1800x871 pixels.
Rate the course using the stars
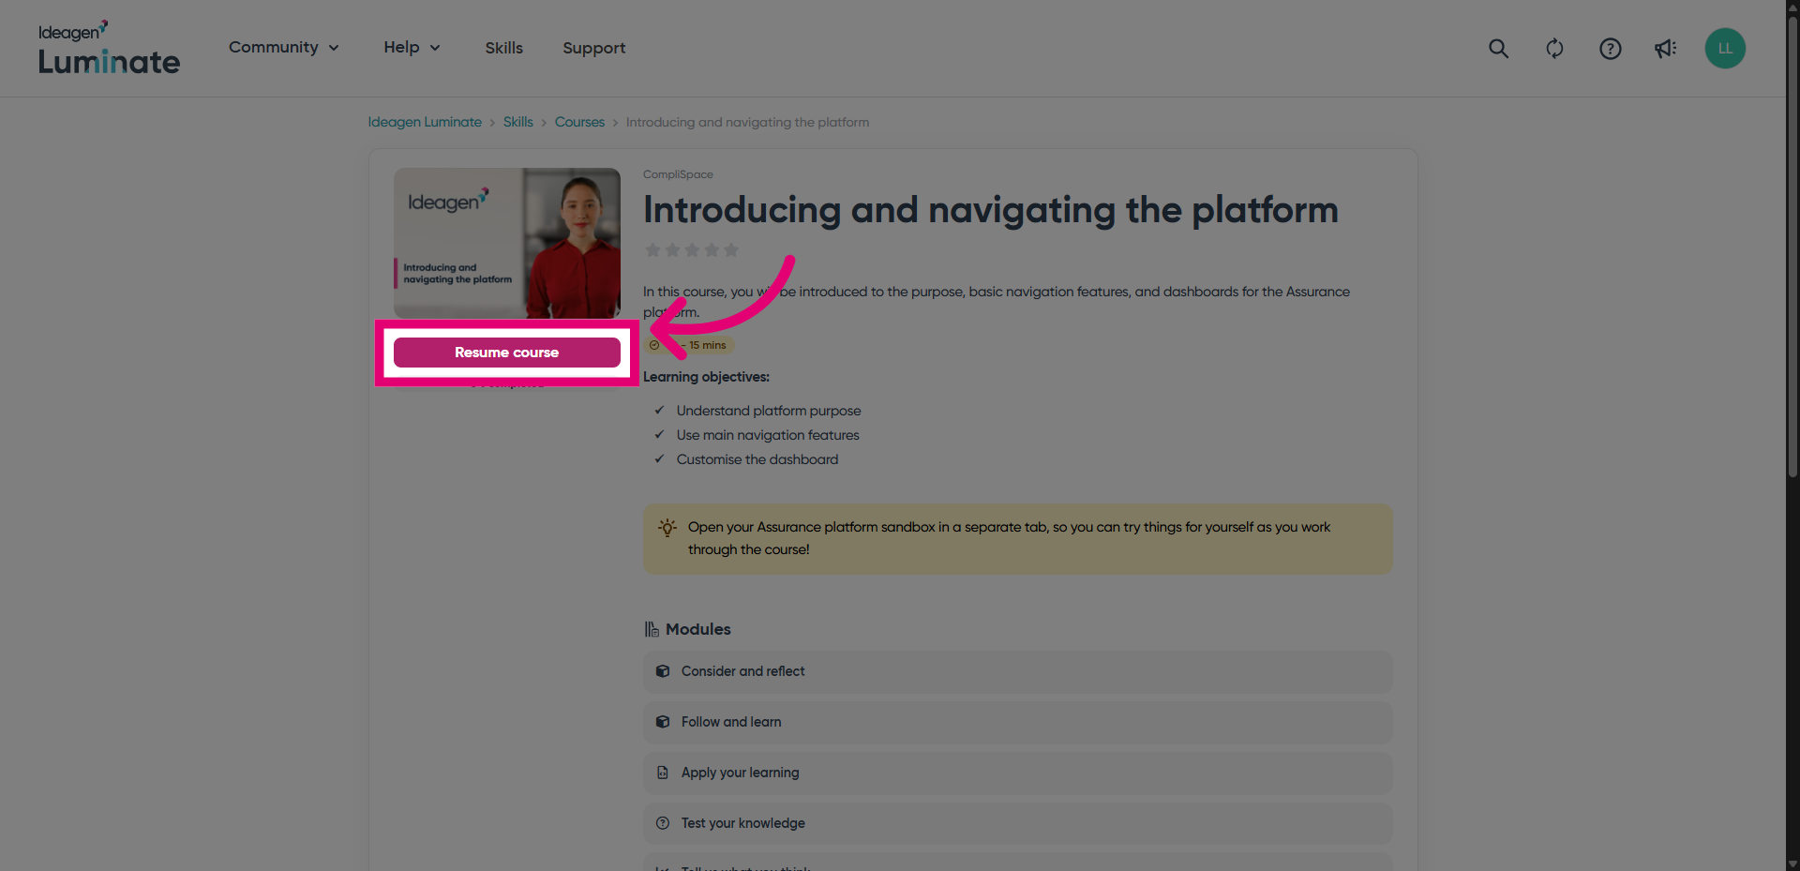click(x=692, y=250)
